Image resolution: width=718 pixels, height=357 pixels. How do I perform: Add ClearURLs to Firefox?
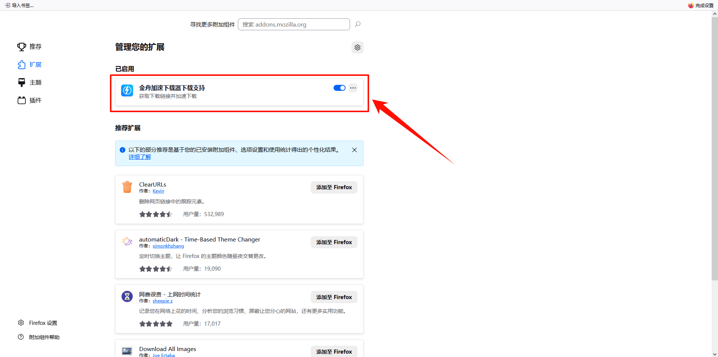tap(334, 187)
